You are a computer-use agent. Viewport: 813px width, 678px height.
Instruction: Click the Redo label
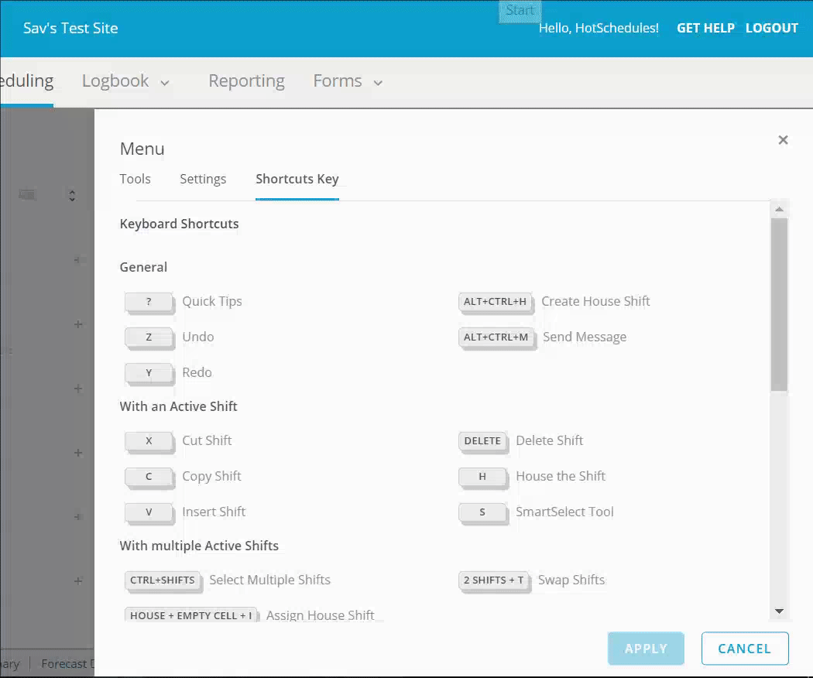tap(197, 373)
